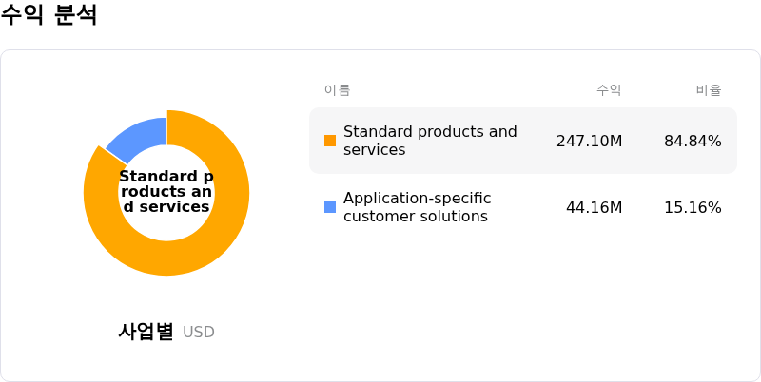
Task: Click the 15.16% ratio value
Action: tap(693, 207)
